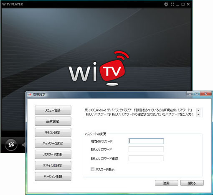This screenshot has width=213, height=195.
Task: Enable the パスワード表示 checkbox
Action: (92, 169)
